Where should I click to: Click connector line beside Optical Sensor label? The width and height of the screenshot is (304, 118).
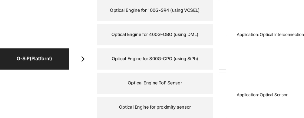tap(229, 95)
